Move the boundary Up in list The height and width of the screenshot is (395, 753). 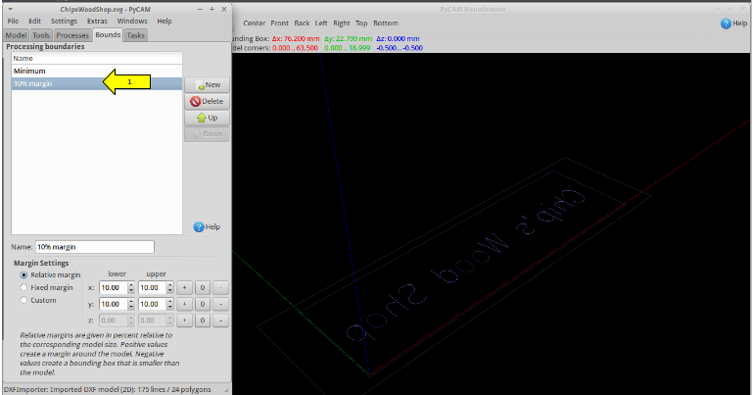[207, 118]
